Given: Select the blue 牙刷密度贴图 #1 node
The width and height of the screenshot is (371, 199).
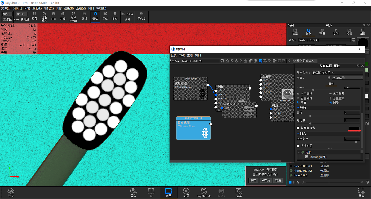Looking at the screenshot, I should [x=194, y=128].
